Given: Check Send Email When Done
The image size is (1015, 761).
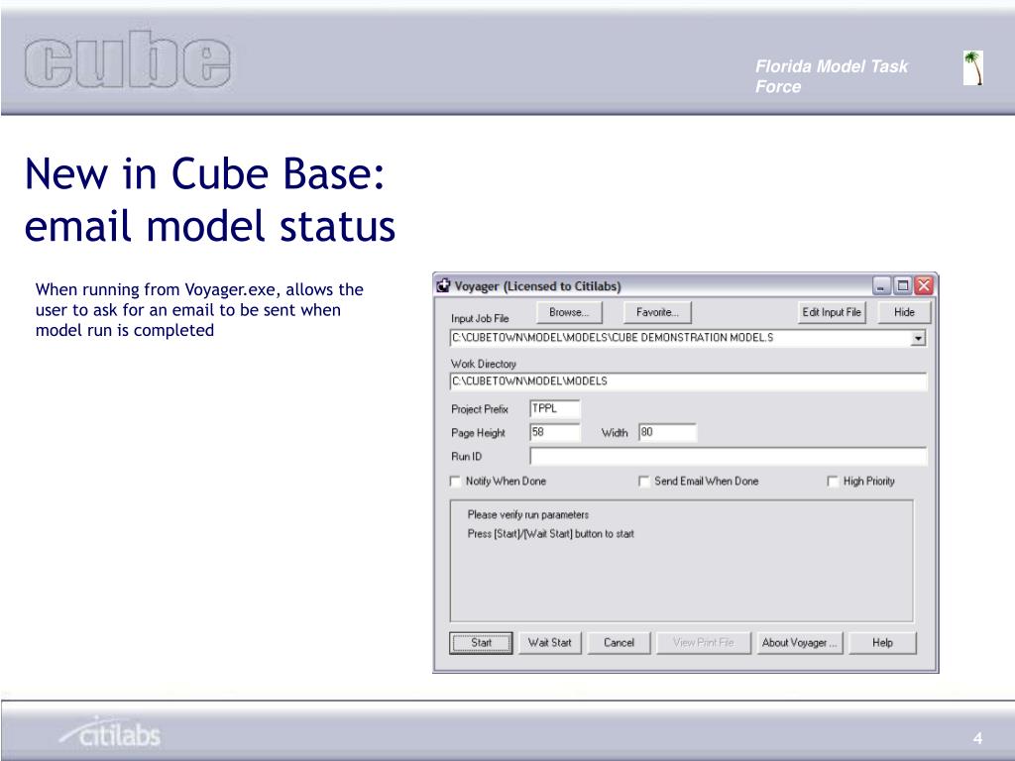Looking at the screenshot, I should [x=644, y=482].
